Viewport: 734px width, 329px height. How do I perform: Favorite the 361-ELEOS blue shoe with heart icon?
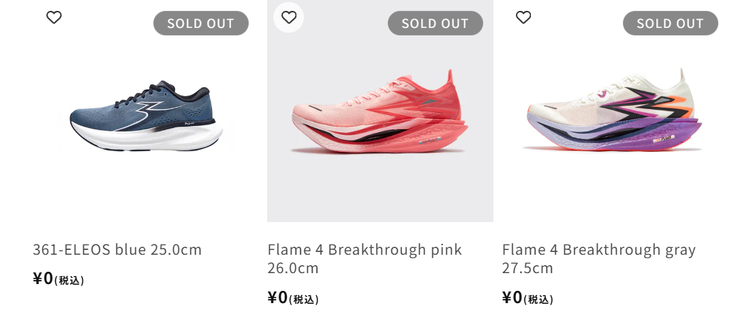coord(54,18)
